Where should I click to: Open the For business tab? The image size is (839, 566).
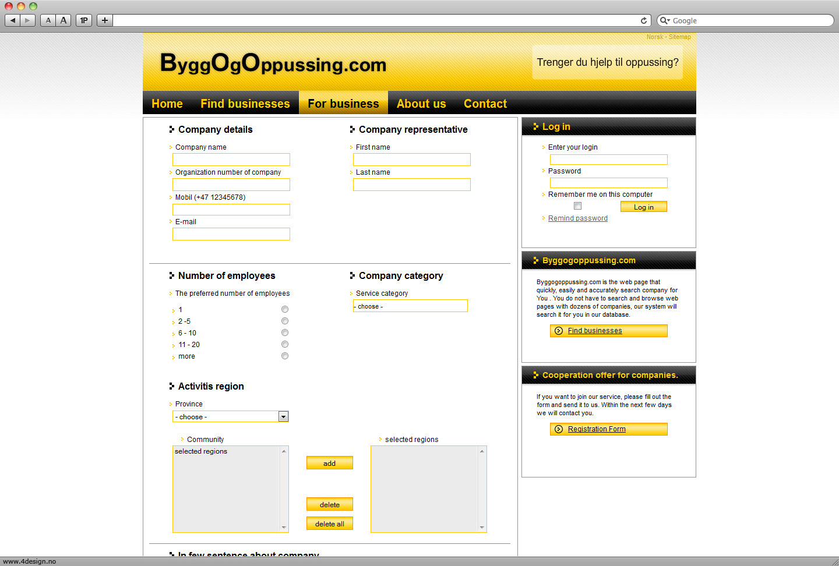344,104
